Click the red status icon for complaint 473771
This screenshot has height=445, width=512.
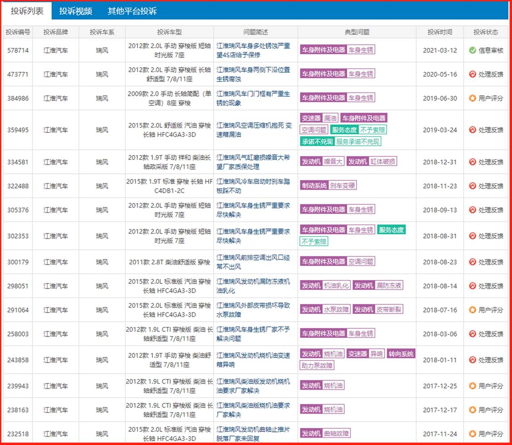click(x=472, y=74)
